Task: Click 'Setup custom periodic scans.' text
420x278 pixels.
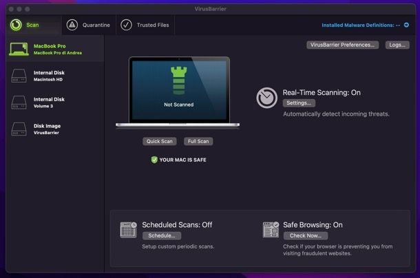Action: [x=178, y=246]
